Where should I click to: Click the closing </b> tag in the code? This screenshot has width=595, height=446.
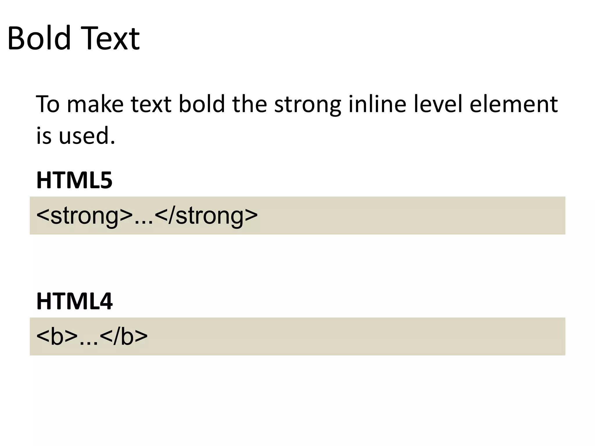pyautogui.click(x=124, y=337)
